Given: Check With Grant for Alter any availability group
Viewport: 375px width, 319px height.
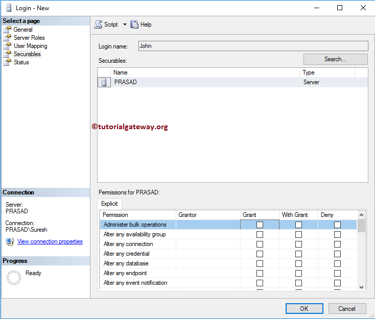Looking at the screenshot, I should [298, 234].
